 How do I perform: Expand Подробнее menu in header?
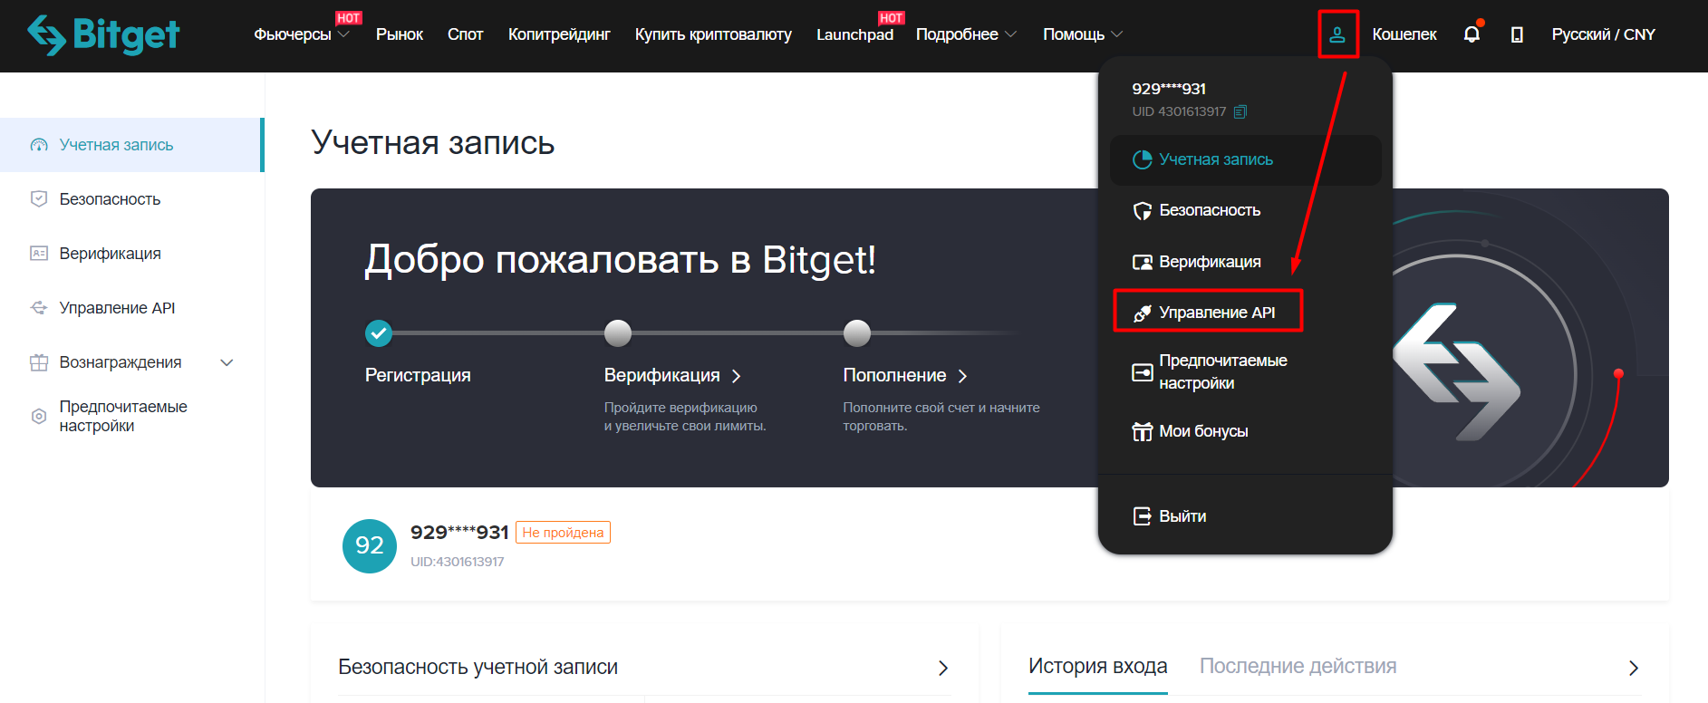(966, 34)
